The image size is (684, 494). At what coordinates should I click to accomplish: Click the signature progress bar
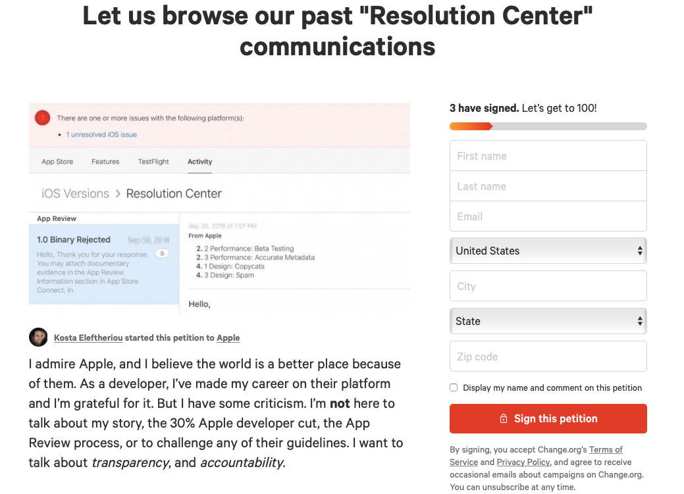pos(548,126)
